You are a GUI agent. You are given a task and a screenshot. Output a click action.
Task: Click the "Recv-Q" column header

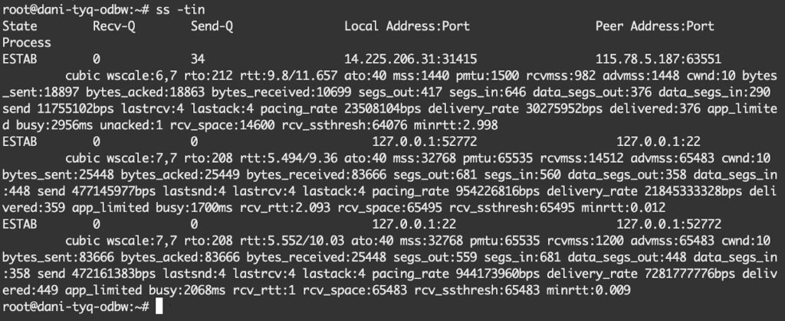coord(113,26)
